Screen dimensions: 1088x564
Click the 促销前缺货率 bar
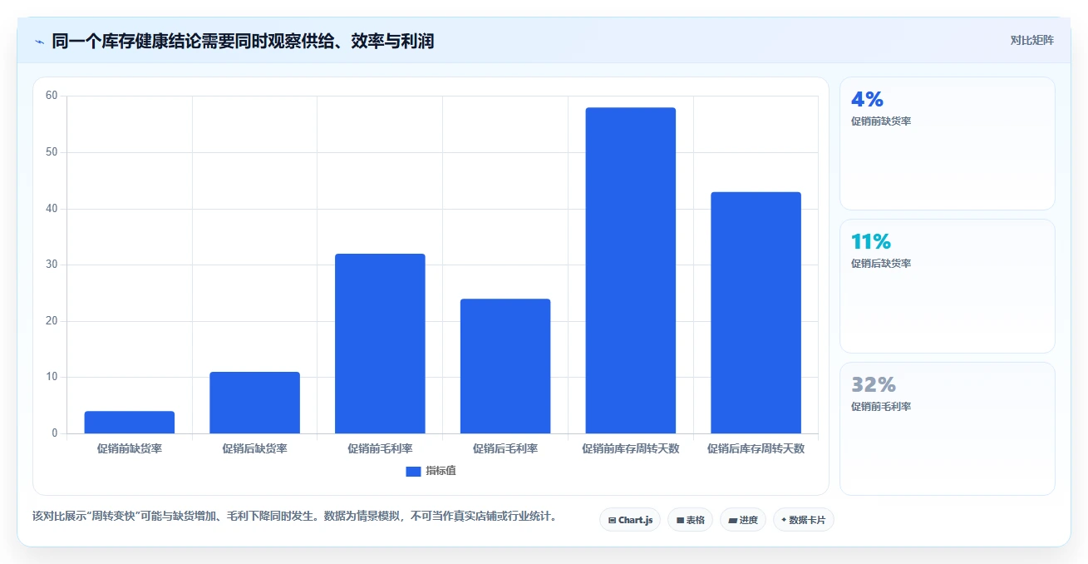point(130,423)
